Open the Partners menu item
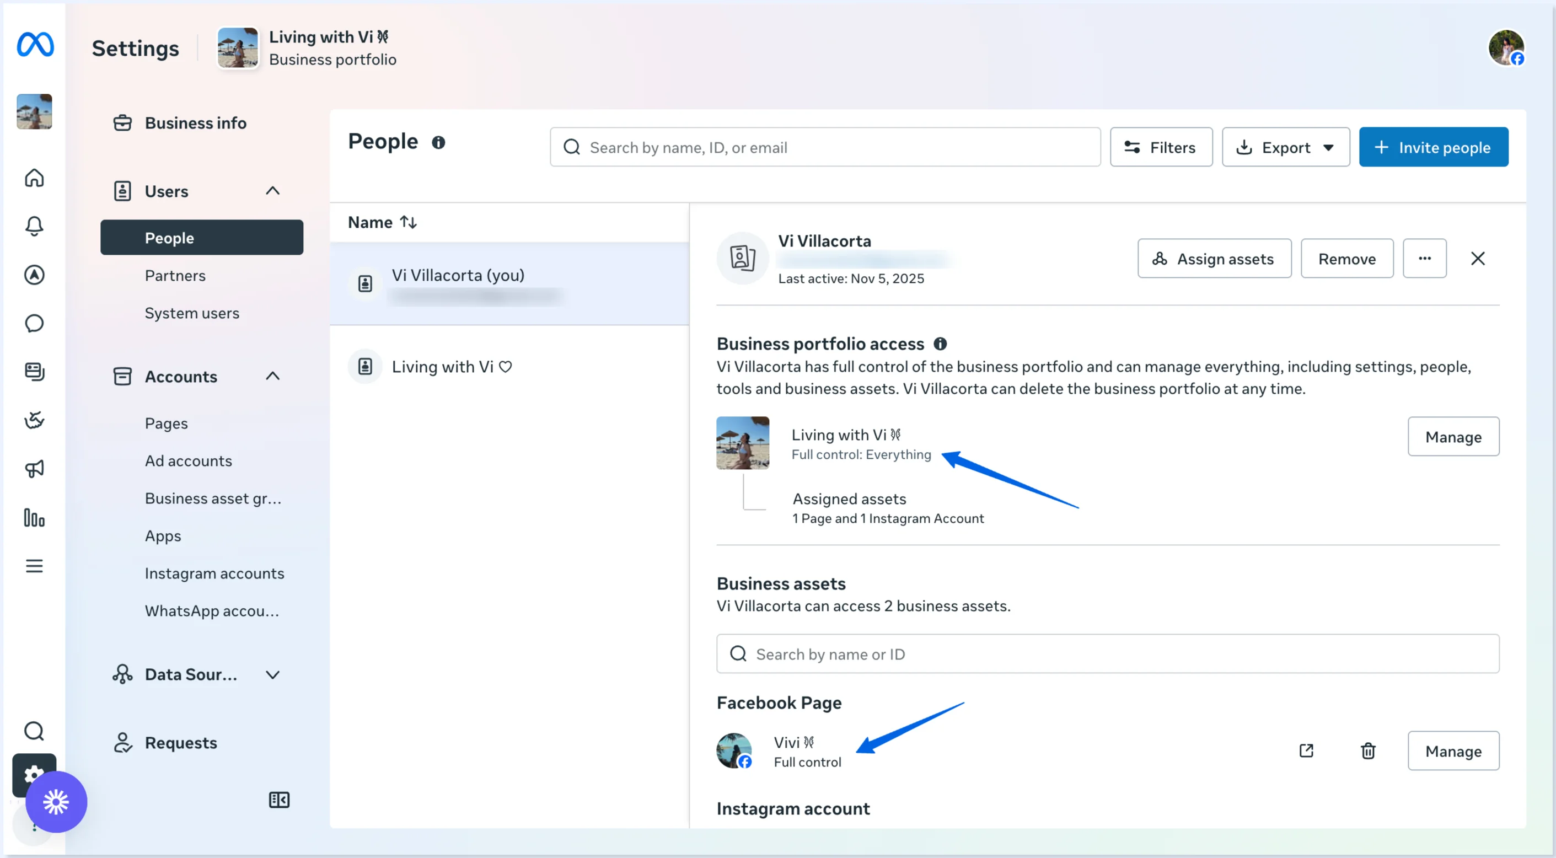This screenshot has height=858, width=1556. pyautogui.click(x=175, y=276)
